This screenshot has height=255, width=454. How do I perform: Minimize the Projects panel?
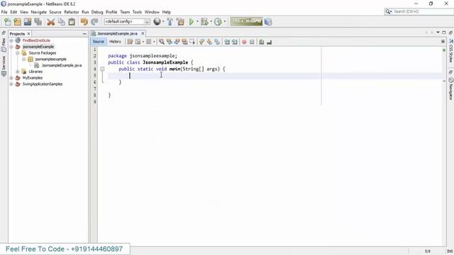(84, 34)
